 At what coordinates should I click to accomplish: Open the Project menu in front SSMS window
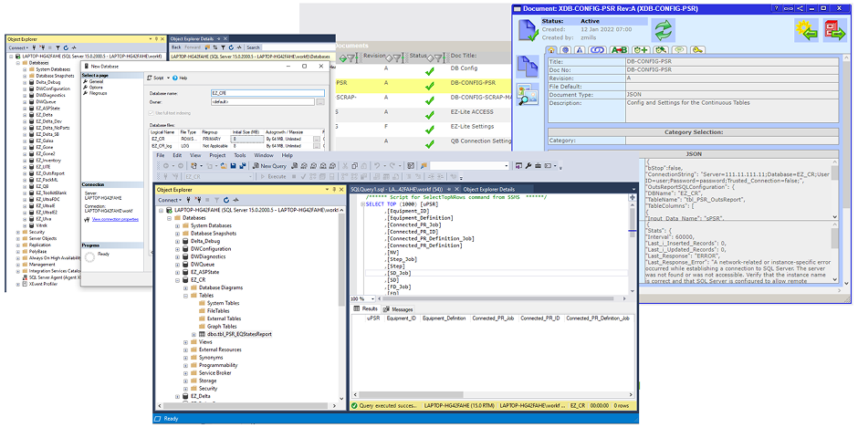pos(217,155)
